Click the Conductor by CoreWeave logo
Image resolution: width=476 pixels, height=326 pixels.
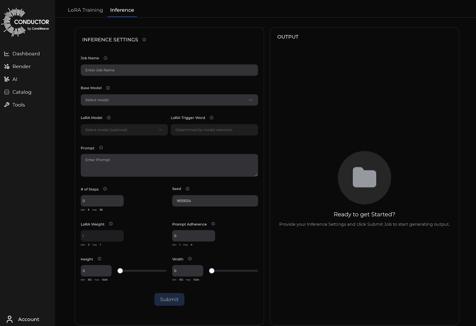tap(26, 23)
